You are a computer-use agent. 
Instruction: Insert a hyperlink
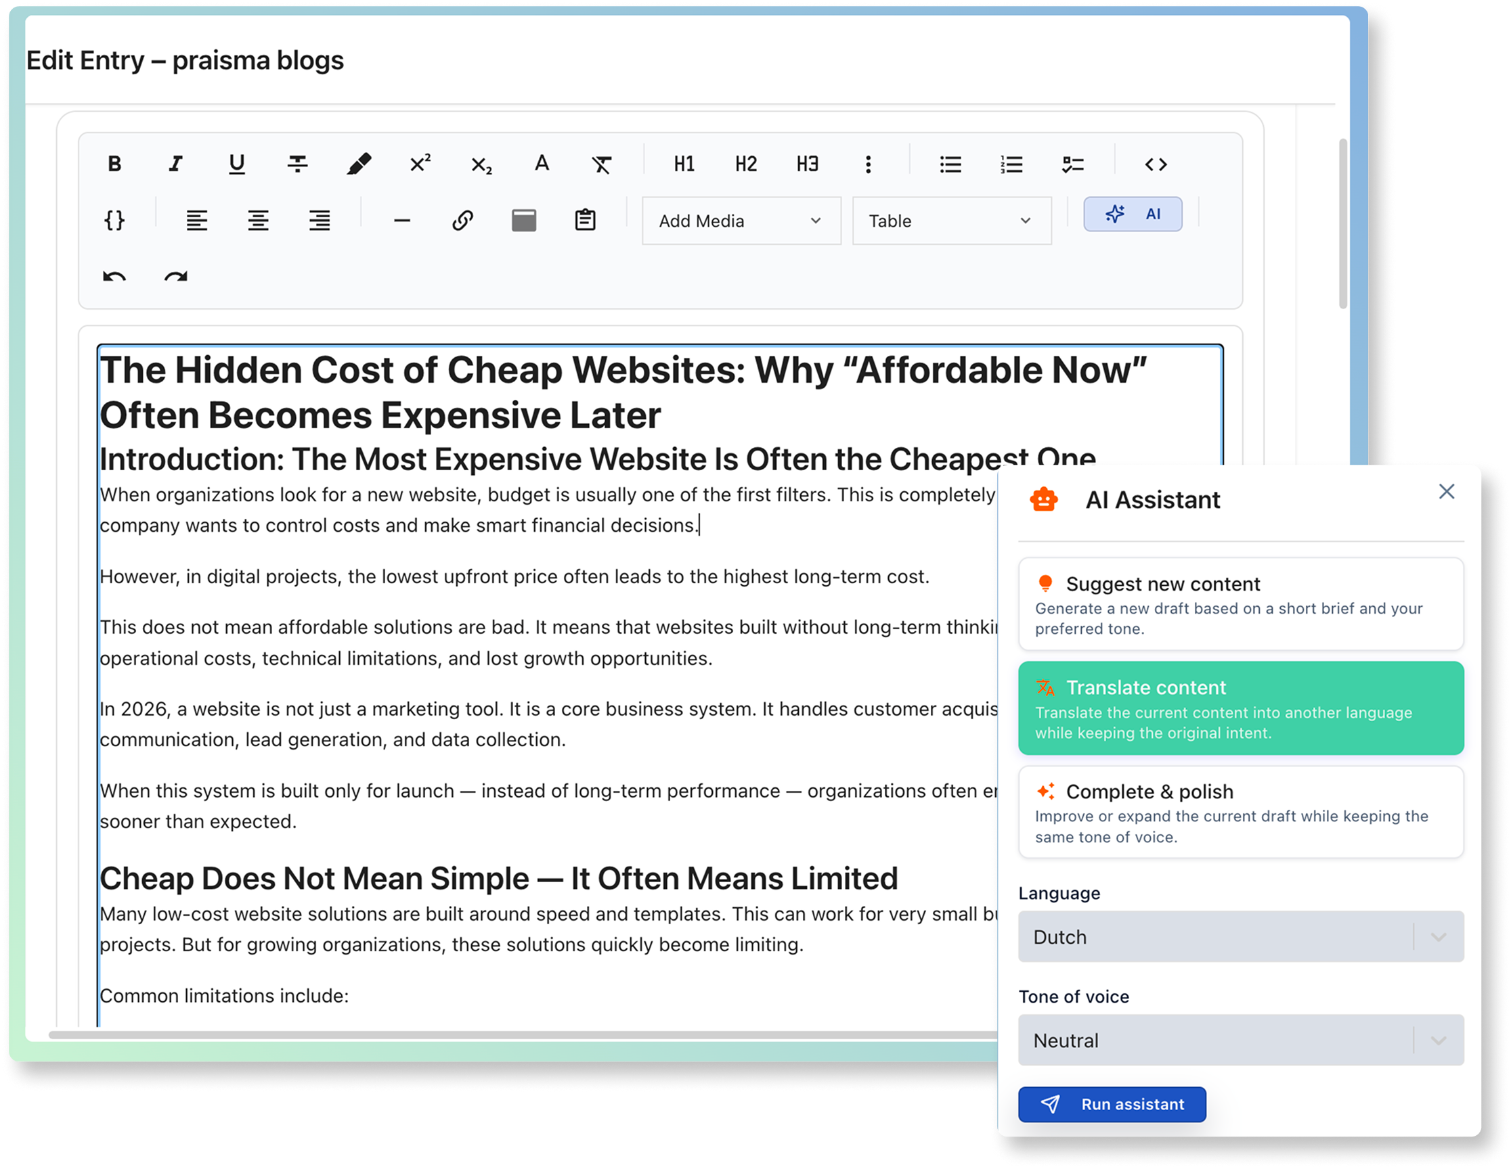coord(462,221)
